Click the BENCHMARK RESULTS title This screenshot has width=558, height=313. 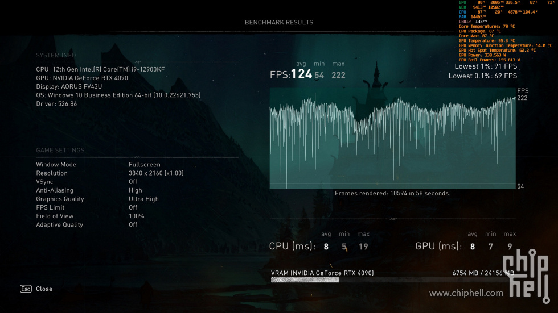pyautogui.click(x=279, y=22)
